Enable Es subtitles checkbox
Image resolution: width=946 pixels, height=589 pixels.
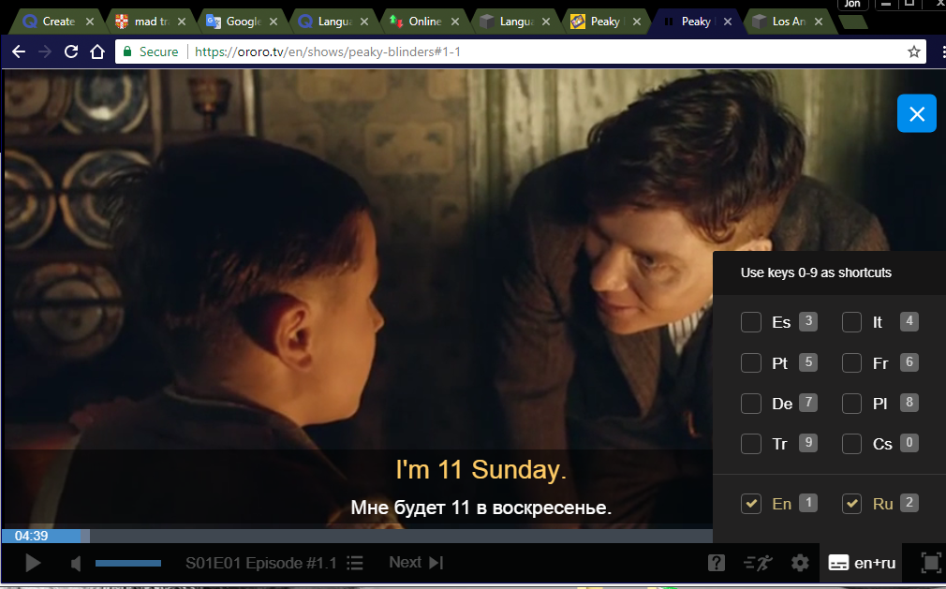click(x=751, y=322)
